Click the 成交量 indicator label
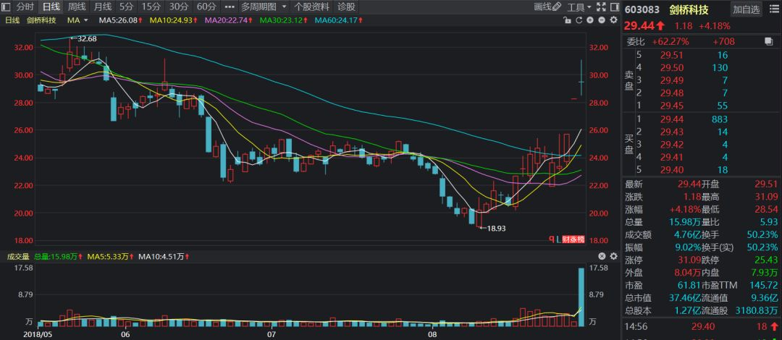The width and height of the screenshot is (782, 340). [18, 257]
